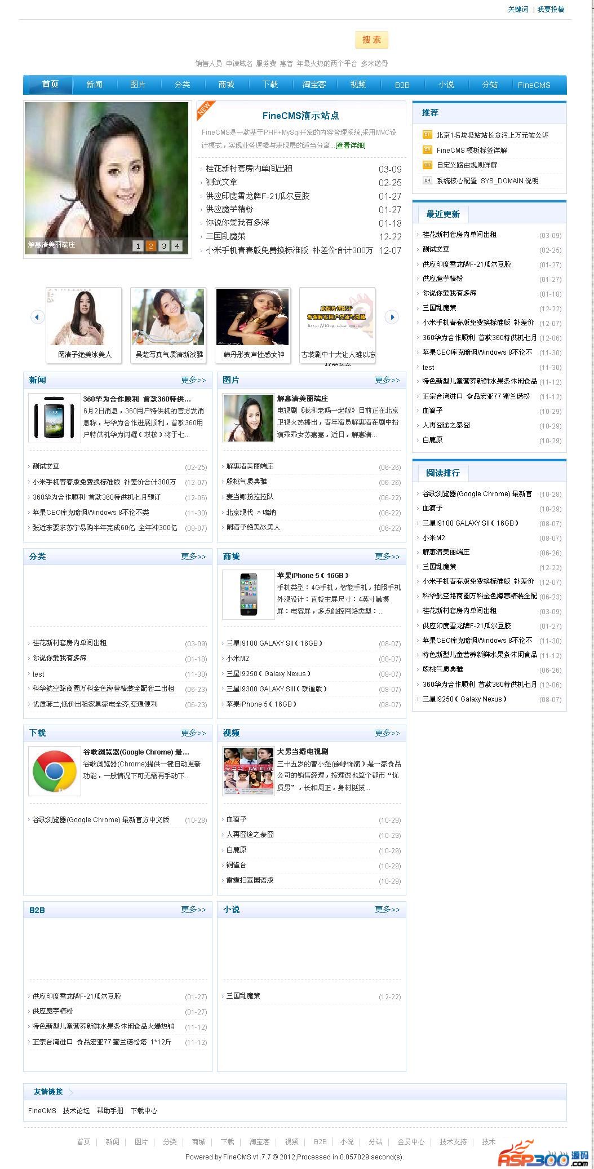This screenshot has height=1169, width=594.
Task: Open 铜雀台 in the 视频 list
Action: click(x=236, y=864)
